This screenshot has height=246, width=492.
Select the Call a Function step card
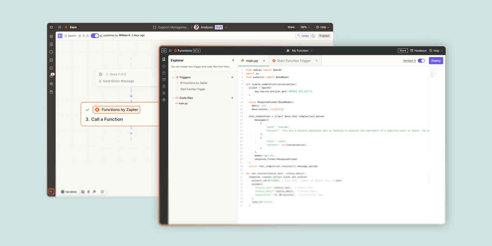click(120, 114)
